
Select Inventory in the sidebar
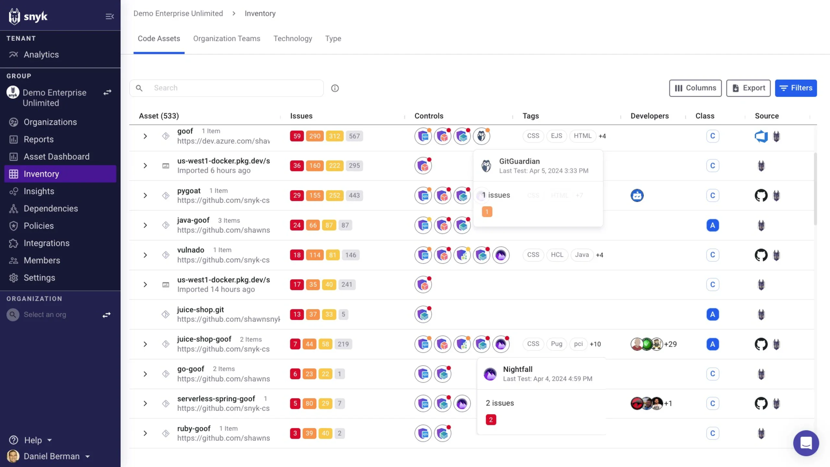[60, 174]
